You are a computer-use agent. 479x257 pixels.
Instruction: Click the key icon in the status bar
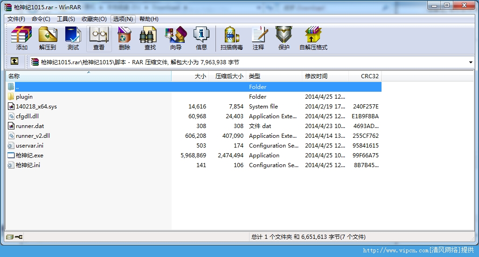[19, 237]
